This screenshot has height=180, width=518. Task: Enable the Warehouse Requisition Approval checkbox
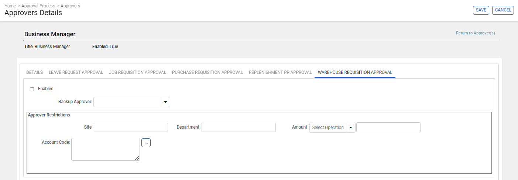click(32, 89)
